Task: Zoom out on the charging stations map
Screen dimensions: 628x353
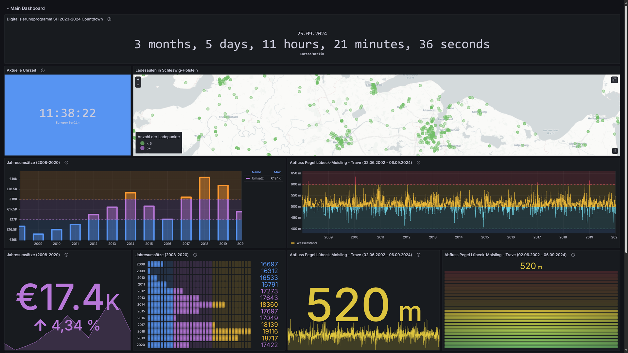Action: tap(138, 85)
